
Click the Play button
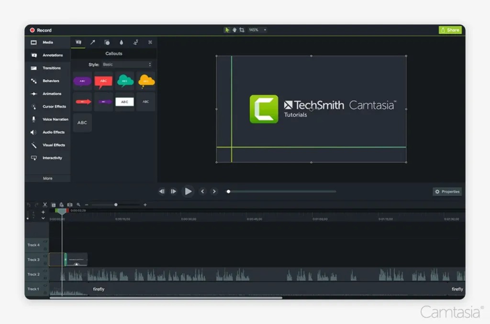[188, 191]
